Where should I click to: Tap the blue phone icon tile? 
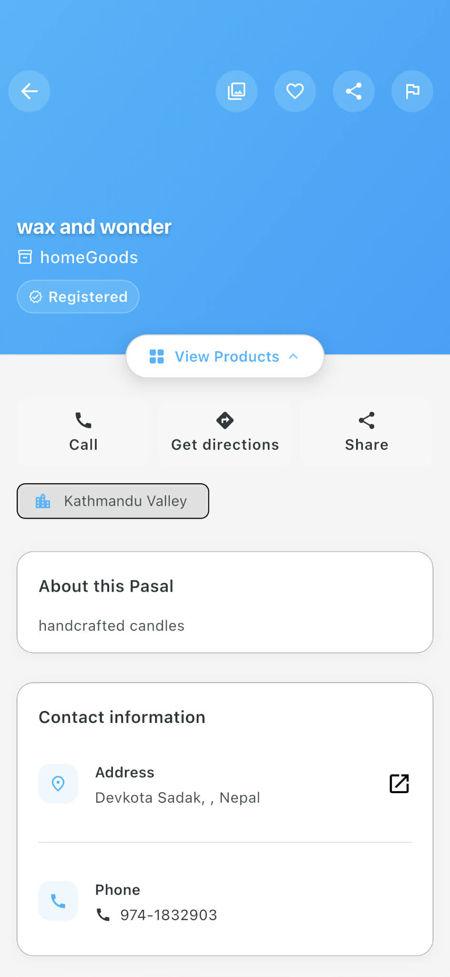(x=58, y=901)
